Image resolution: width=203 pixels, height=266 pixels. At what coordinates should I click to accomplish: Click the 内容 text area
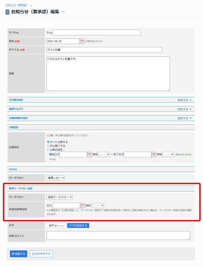[108, 74]
